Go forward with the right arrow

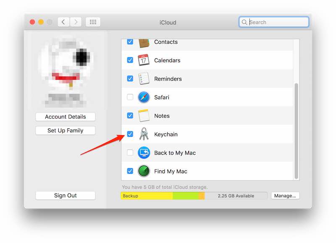point(76,22)
